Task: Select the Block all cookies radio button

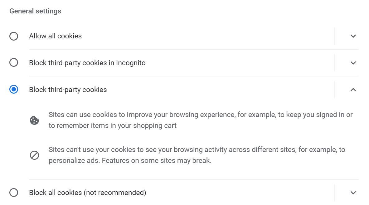Action: (14, 193)
